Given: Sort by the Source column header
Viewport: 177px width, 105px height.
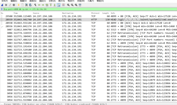Looking at the screenshot, I should (x=47, y=13).
